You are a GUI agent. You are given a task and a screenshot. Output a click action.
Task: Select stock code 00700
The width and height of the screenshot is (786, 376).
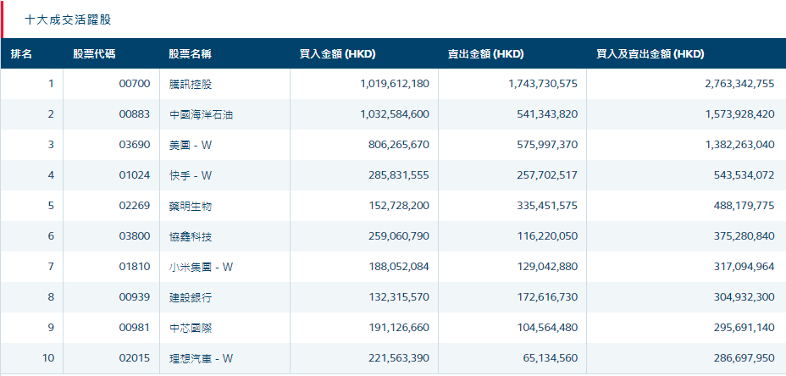135,84
